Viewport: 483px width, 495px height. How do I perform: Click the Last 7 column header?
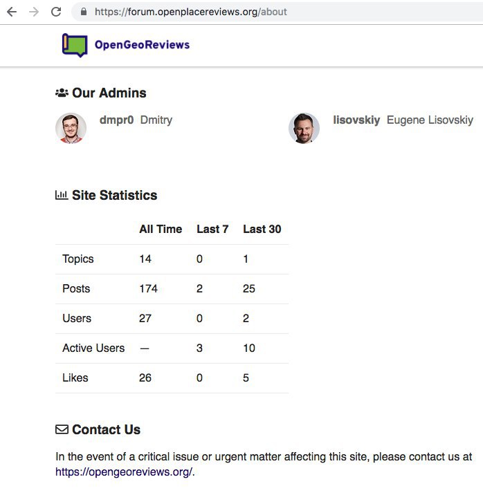[x=212, y=229]
